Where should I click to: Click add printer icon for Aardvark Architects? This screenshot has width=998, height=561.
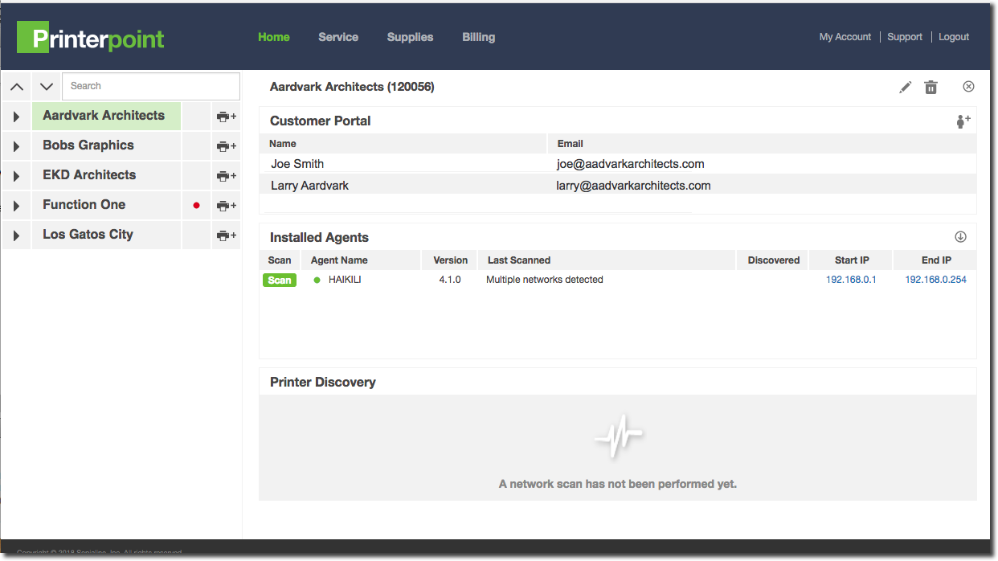coord(226,117)
